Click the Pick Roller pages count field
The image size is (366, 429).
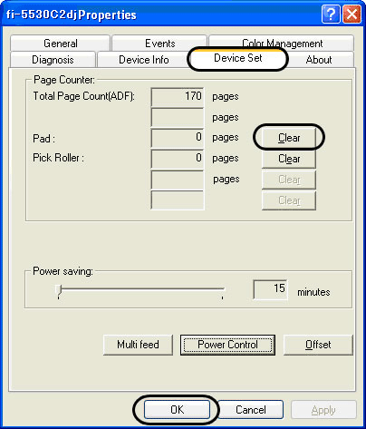coord(178,159)
